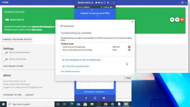This screenshot has width=190, height=107.
Task: Open the document file icon in taskbar
Action: pyautogui.click(x=119, y=104)
